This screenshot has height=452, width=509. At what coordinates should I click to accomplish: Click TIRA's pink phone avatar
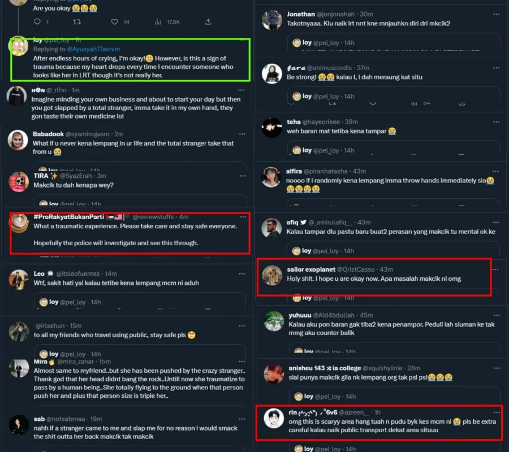(19, 181)
